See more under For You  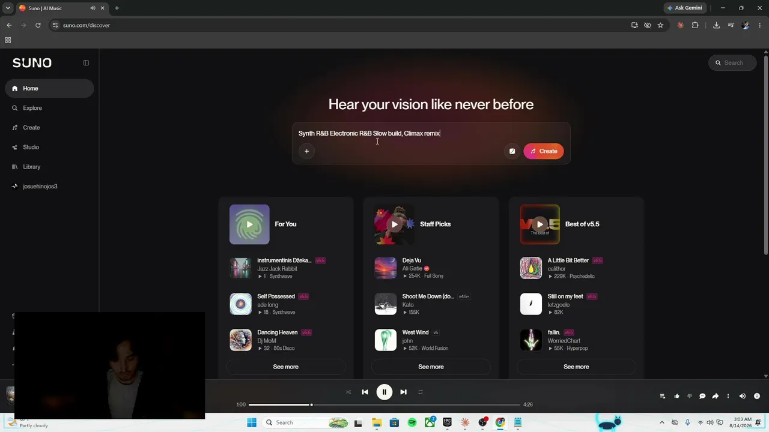[286, 367]
